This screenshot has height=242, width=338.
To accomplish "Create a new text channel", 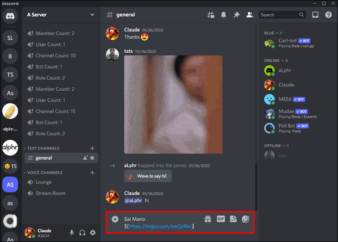I will [x=93, y=148].
